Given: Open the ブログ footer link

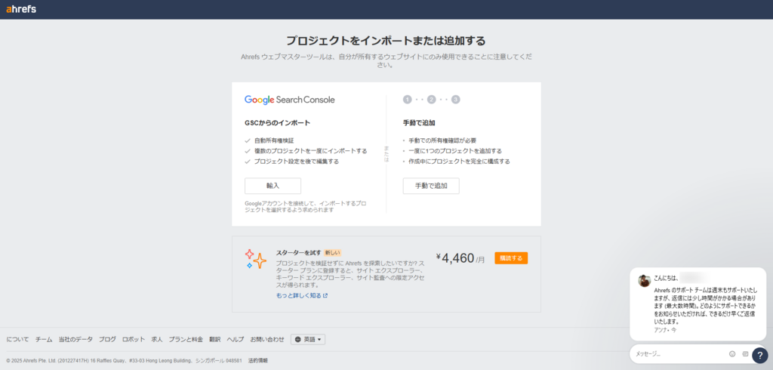Looking at the screenshot, I should tap(107, 339).
